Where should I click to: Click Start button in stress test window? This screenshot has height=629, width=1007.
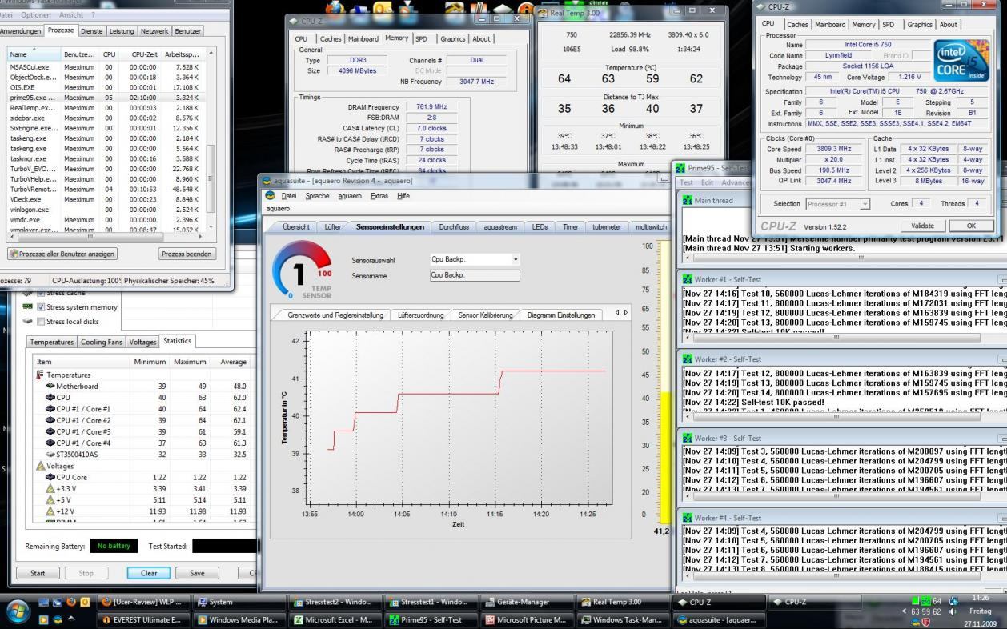pos(38,573)
